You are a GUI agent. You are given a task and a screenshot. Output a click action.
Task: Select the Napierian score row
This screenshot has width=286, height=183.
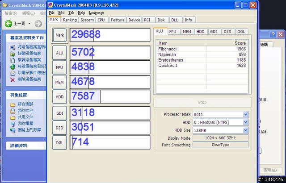click(202, 54)
